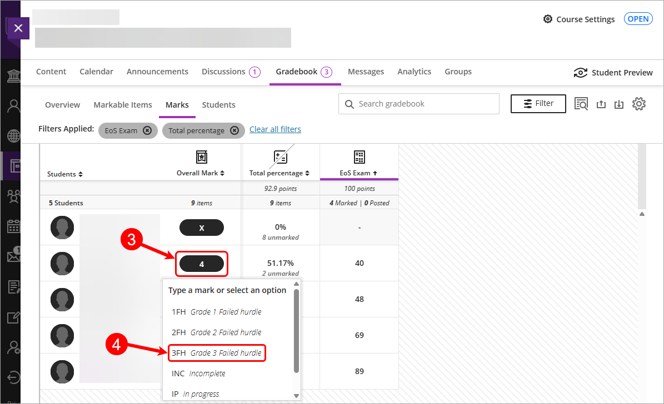Switch to the Markable Items tab
The width and height of the screenshot is (664, 404).
(122, 105)
